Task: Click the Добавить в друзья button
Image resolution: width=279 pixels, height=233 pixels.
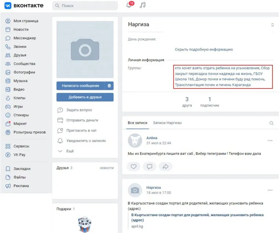Action: click(x=85, y=97)
